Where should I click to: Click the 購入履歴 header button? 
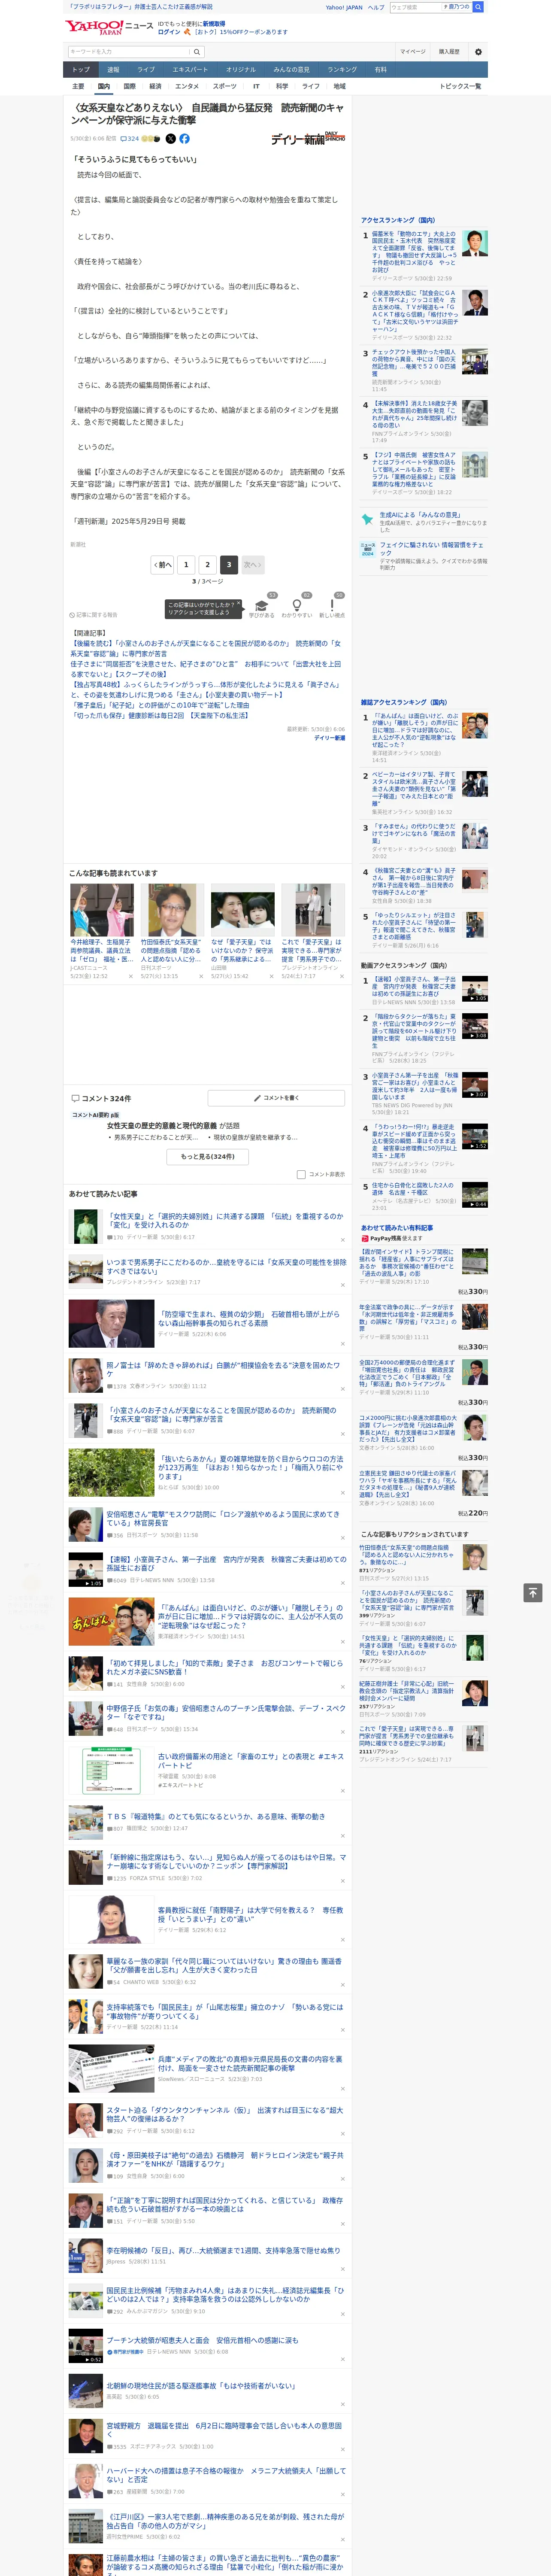tap(449, 52)
